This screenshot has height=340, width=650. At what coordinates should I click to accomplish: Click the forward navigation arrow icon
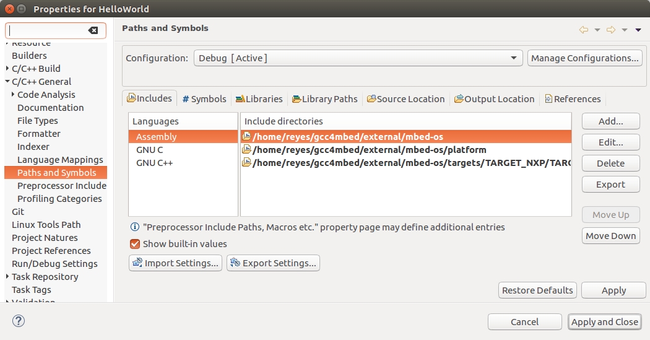pos(610,30)
